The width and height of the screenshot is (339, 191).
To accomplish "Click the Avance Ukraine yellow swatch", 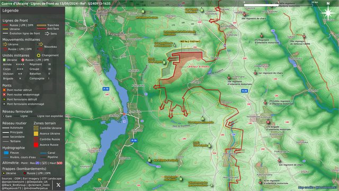I will click(36, 134).
